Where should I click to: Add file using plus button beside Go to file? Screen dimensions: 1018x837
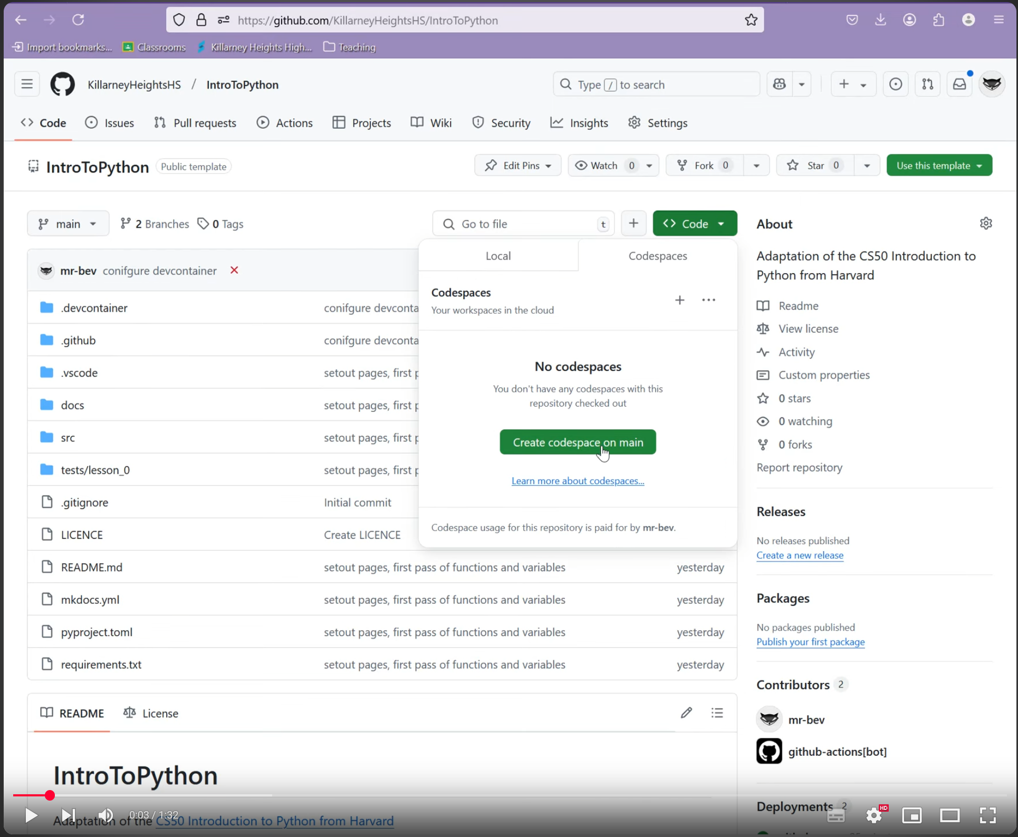(x=633, y=224)
